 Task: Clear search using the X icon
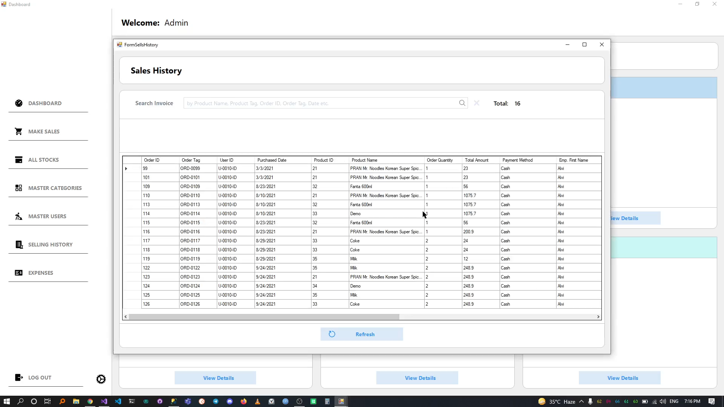(x=477, y=103)
